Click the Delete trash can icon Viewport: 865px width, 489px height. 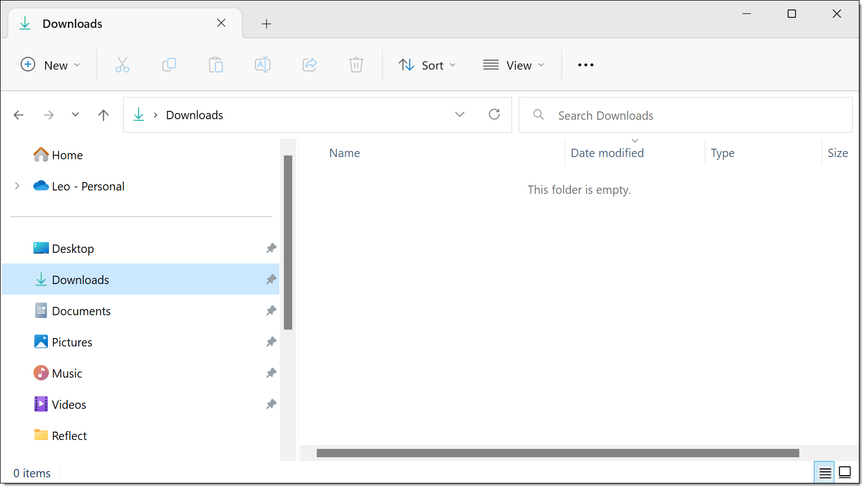pos(356,65)
